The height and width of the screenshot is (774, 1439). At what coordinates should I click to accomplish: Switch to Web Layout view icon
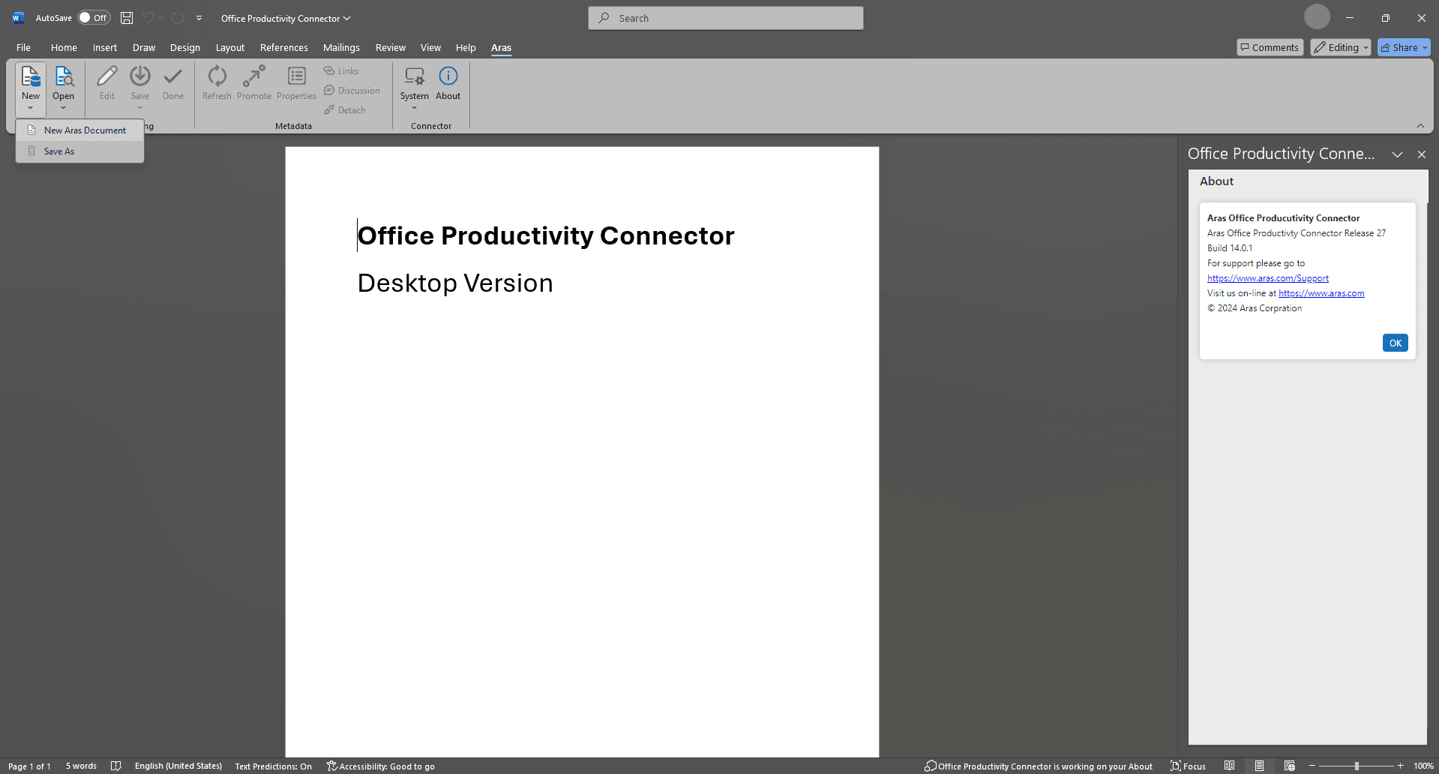1290,766
